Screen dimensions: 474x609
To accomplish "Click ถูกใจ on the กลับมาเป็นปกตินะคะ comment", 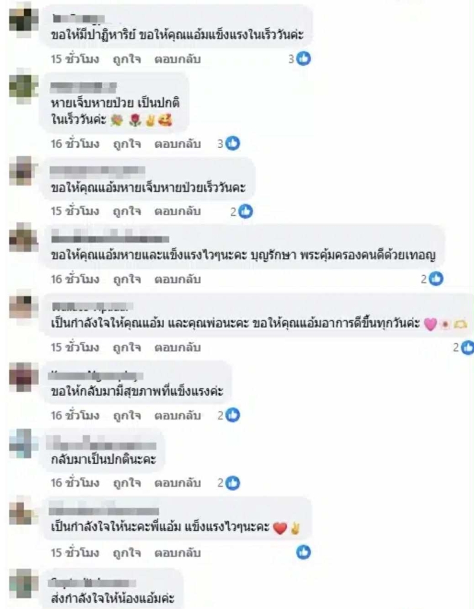I will click(x=127, y=483).
